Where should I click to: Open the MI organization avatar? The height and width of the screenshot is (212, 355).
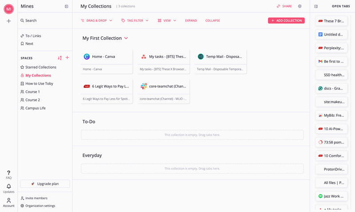(x=8, y=9)
